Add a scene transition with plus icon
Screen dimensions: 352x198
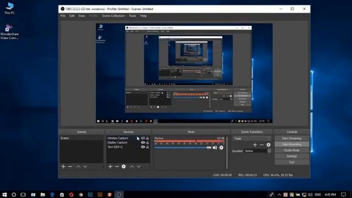(255, 145)
